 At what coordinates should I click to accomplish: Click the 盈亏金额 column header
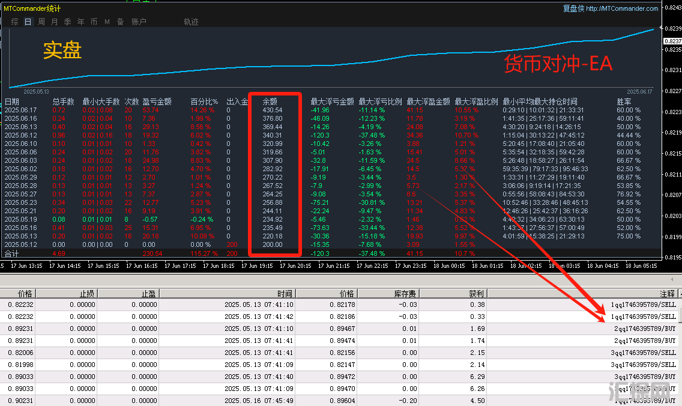pos(157,101)
